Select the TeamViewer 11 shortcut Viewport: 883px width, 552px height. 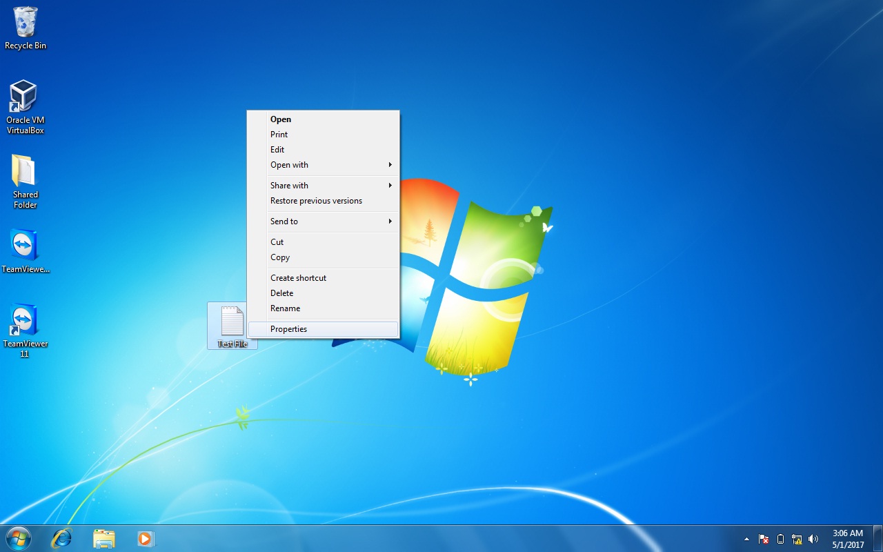25,331
